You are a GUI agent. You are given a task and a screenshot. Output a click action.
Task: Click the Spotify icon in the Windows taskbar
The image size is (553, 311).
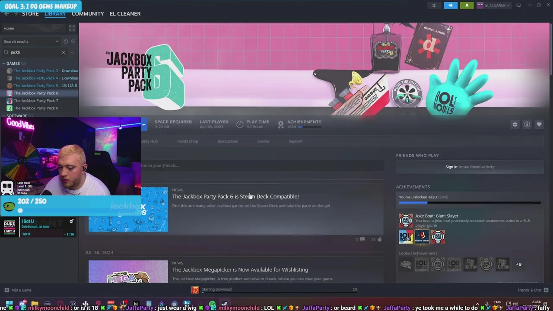click(x=212, y=304)
